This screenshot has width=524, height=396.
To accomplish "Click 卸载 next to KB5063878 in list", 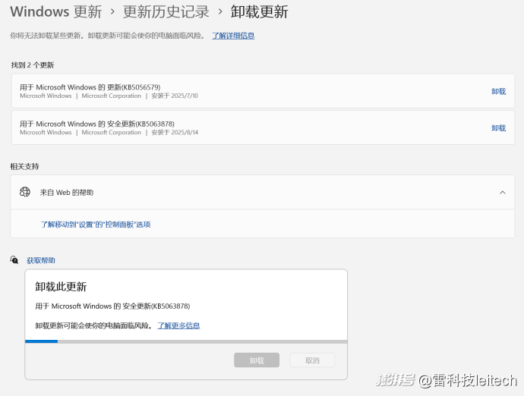I will point(498,127).
